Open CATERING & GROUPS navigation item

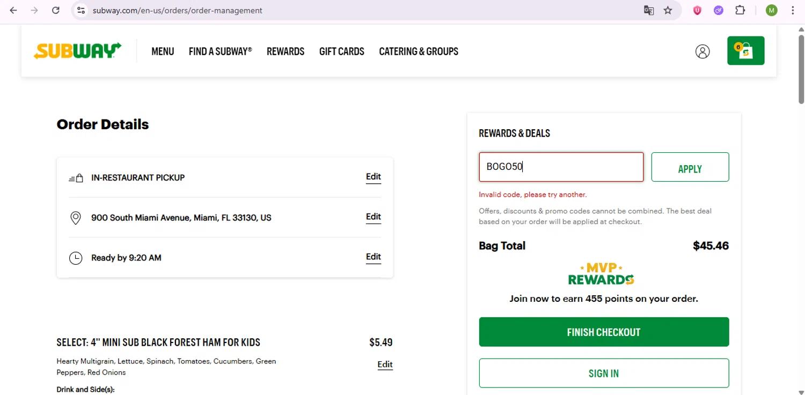tap(419, 51)
